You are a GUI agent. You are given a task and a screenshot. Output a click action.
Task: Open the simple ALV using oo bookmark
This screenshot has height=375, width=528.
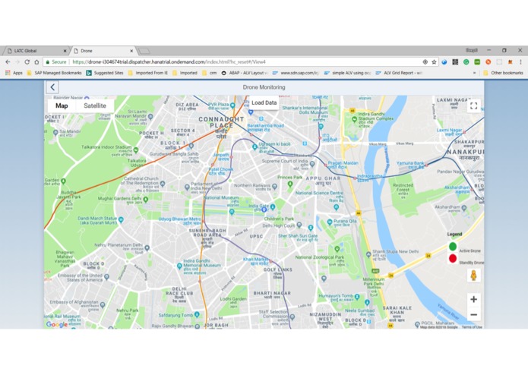pyautogui.click(x=347, y=73)
